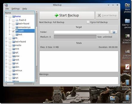The height and width of the screenshot is (104, 132).
Task: Select the proc tree row label
Action: (17, 56)
